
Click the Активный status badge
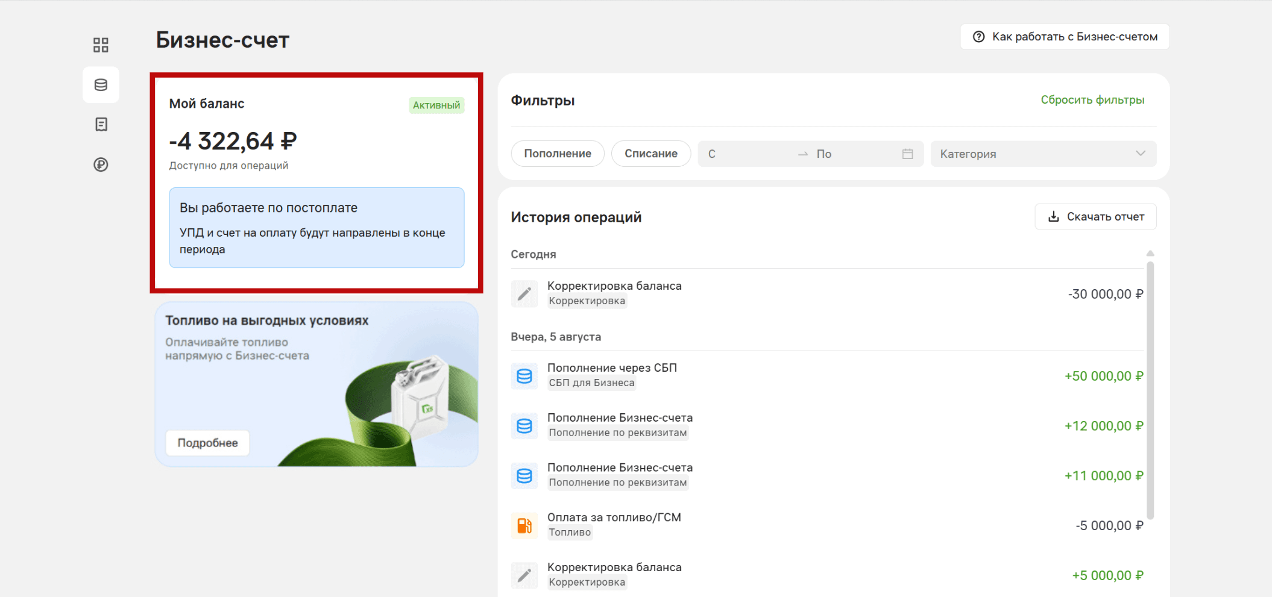point(436,105)
